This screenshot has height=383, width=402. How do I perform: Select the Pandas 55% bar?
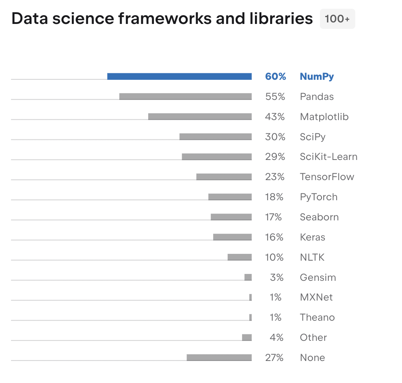(185, 97)
